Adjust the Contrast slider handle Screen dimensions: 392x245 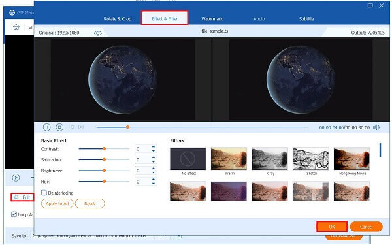(x=104, y=149)
